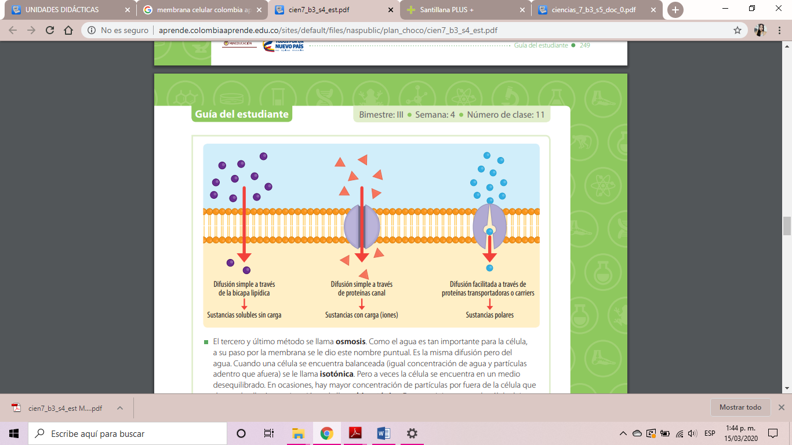The height and width of the screenshot is (445, 792).
Task: Close the membrana celular colombia tab
Action: tap(259, 10)
